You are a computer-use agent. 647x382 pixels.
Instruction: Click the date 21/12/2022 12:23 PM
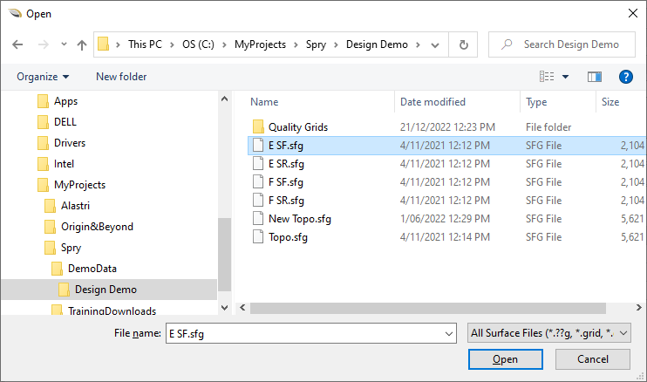[x=447, y=127]
